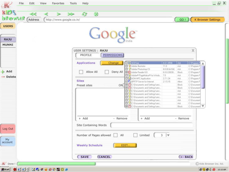229x172 pixels.
Task: Click the Adobe Reader 6.0 block icon
Action: pos(129,72)
